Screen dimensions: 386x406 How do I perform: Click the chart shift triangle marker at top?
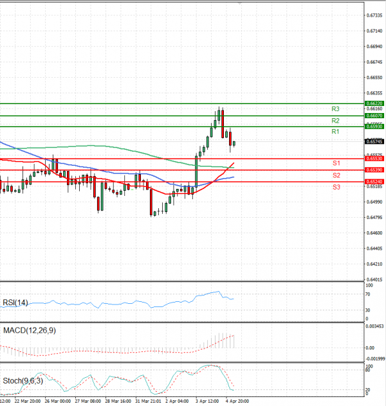pos(239,3)
